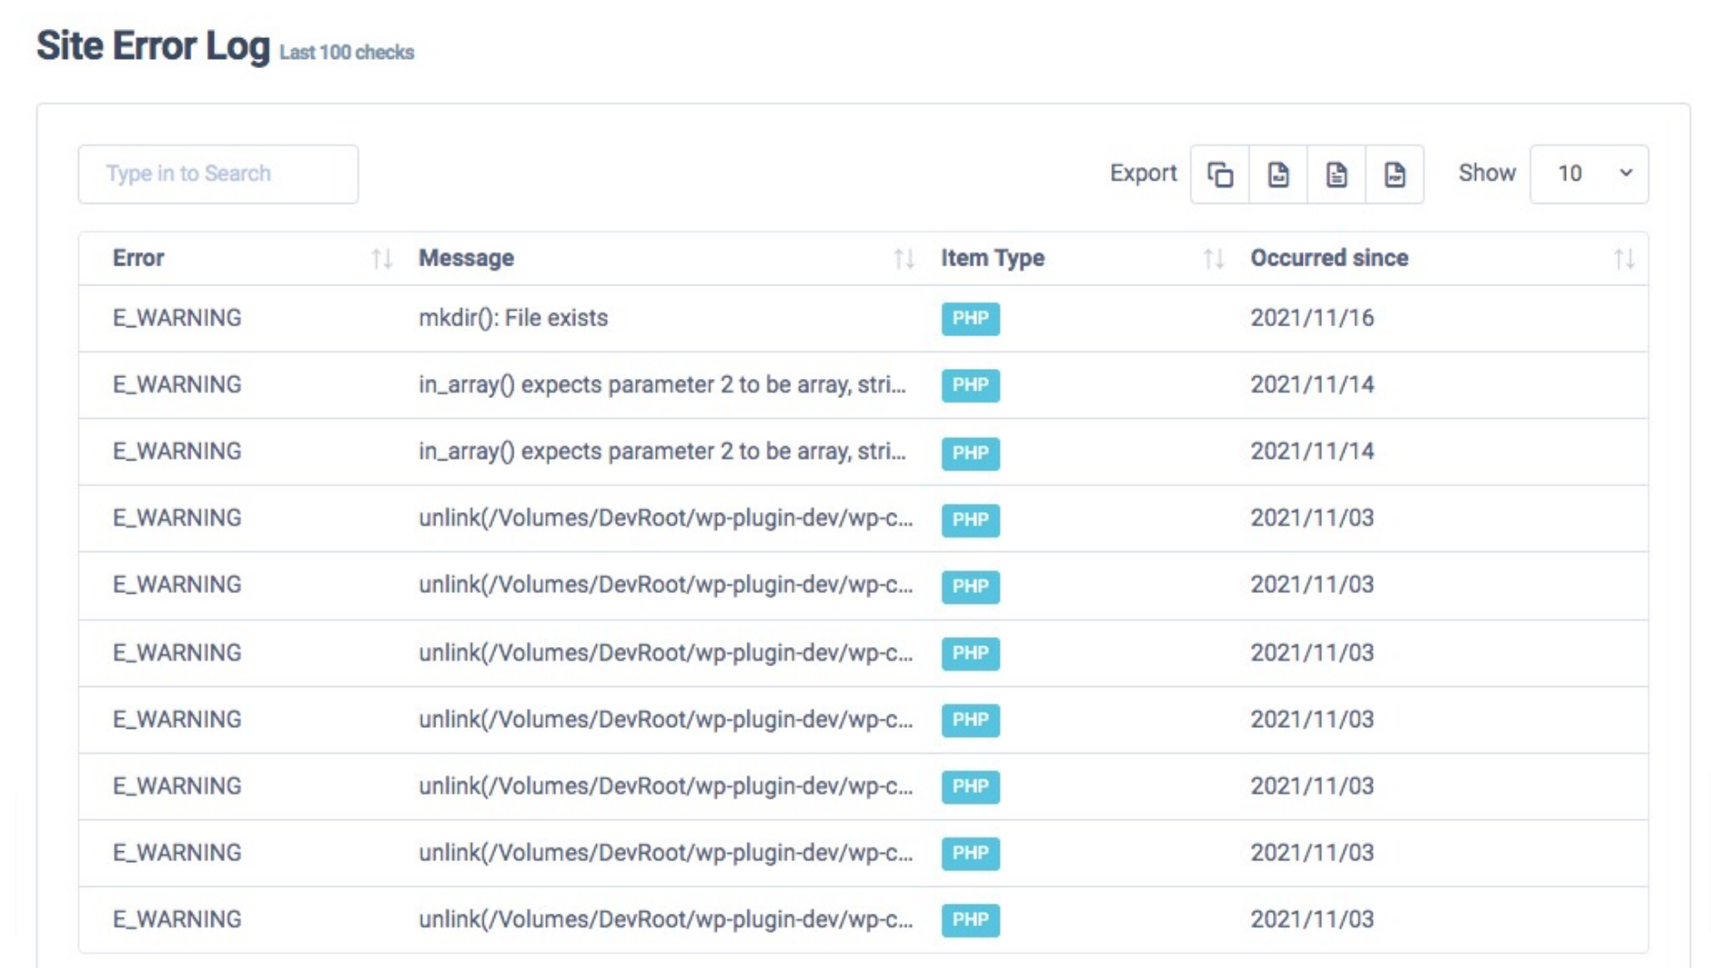
Task: Toggle sort arrows on Message column
Action: tap(904, 259)
